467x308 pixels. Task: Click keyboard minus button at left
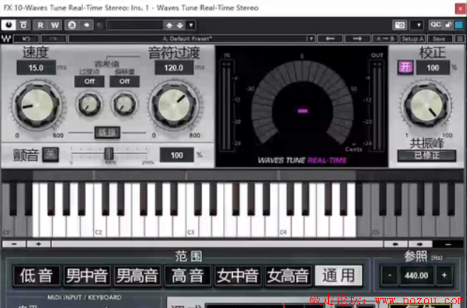pyautogui.click(x=14, y=244)
